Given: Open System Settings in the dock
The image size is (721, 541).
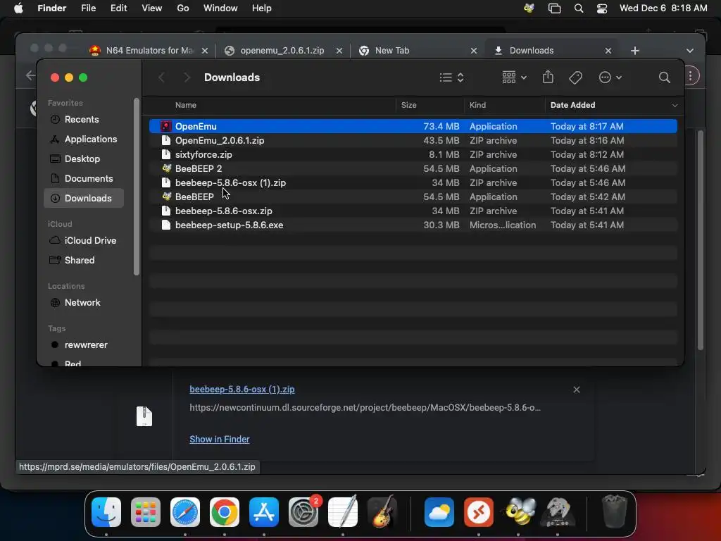Looking at the screenshot, I should coord(303,512).
